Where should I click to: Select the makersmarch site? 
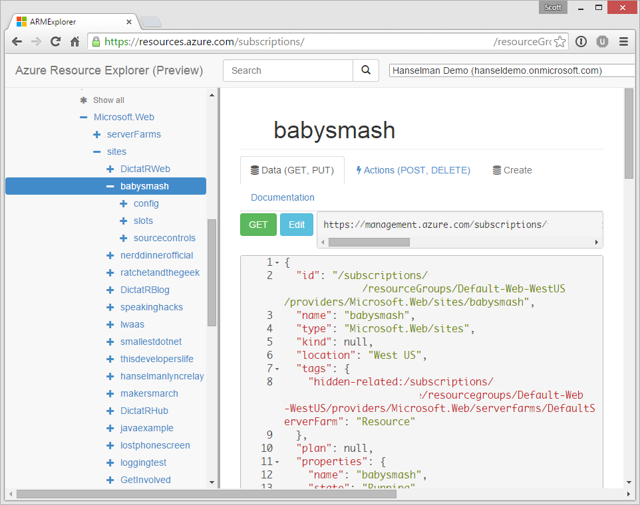(x=149, y=394)
